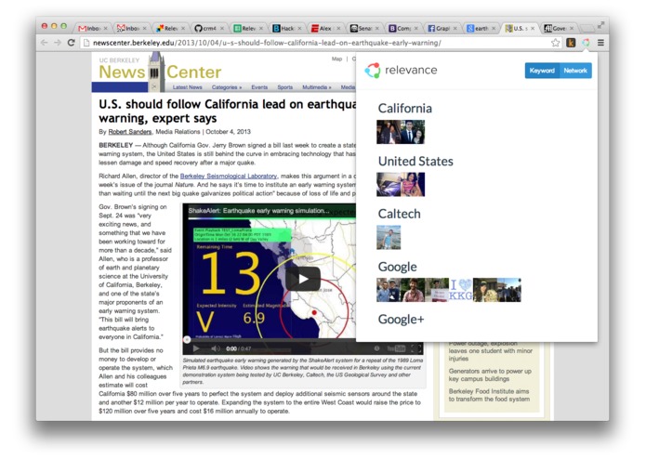Click the Campanile tower icon in header
The width and height of the screenshot is (646, 459).
155,71
